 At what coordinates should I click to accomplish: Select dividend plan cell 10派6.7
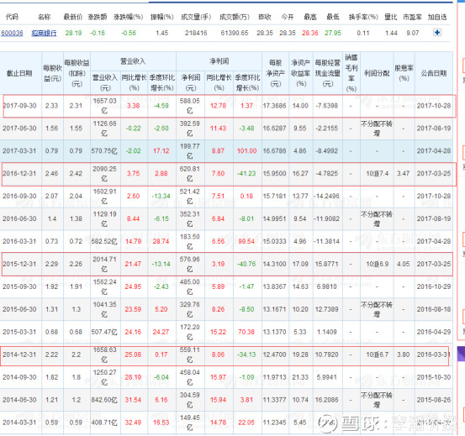pos(378,355)
